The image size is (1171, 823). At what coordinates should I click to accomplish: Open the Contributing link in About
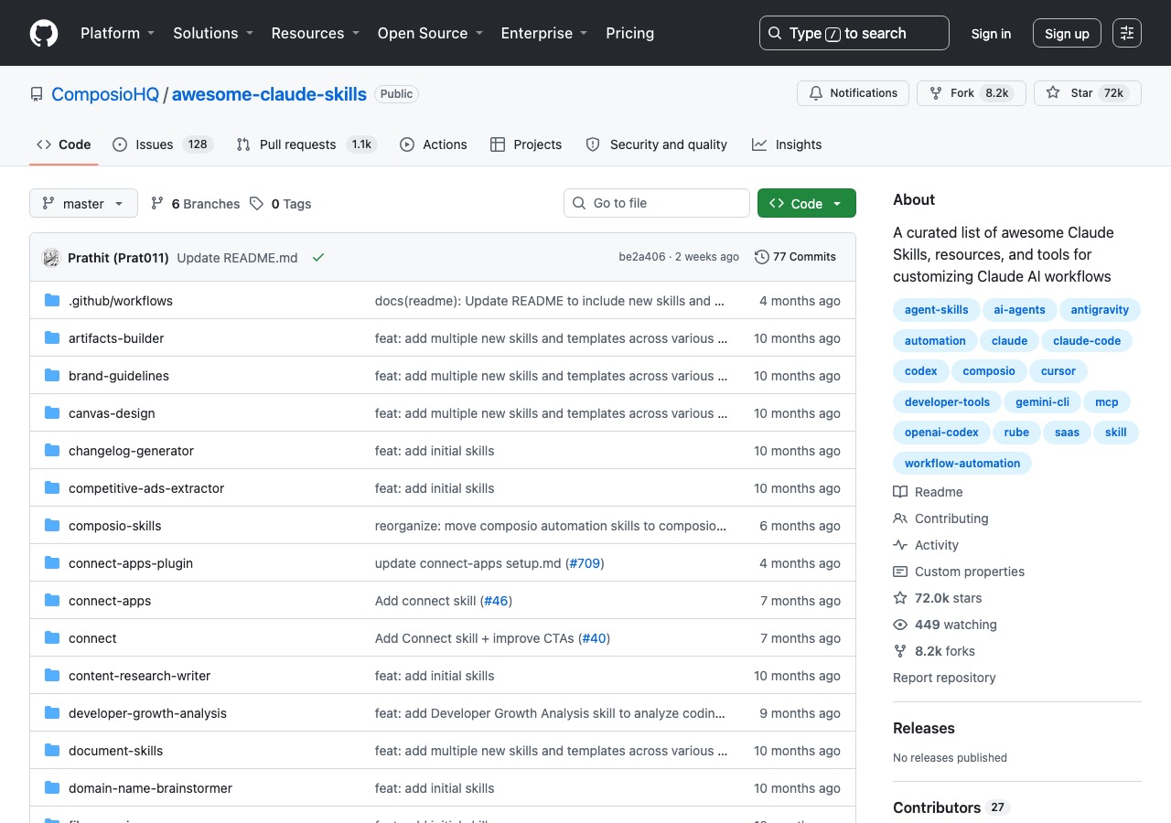[941, 518]
